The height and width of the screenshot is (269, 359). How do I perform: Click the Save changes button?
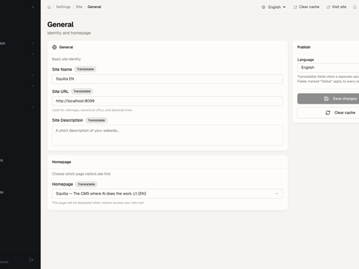click(328, 98)
